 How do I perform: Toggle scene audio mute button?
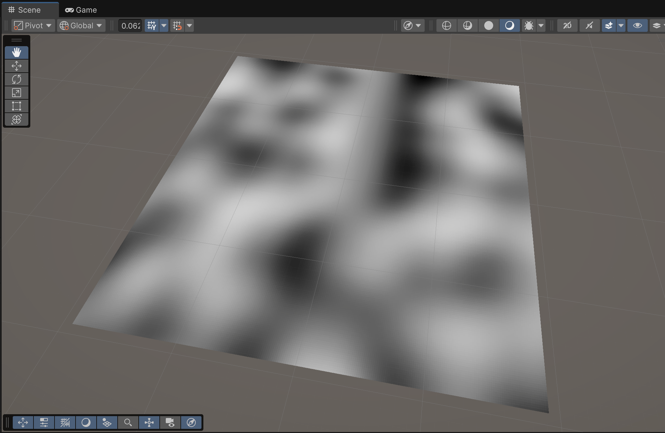[589, 25]
